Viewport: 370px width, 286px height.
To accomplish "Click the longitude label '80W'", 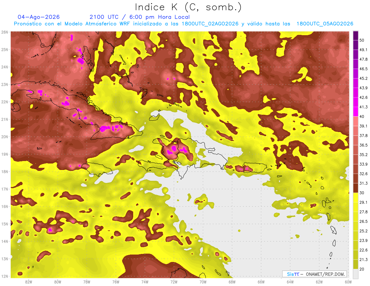I will [58, 282].
